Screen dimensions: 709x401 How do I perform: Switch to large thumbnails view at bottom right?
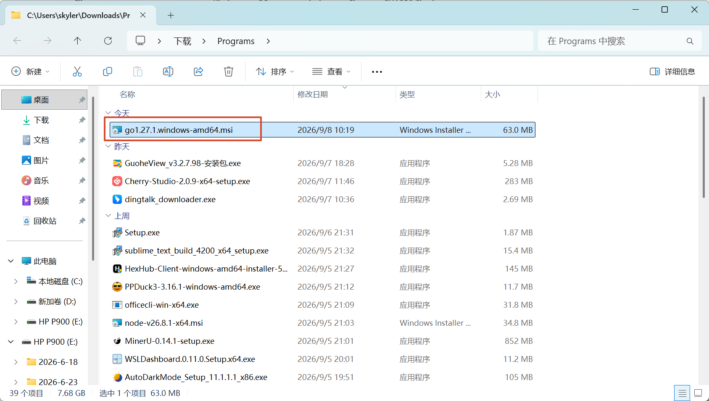[x=698, y=393]
